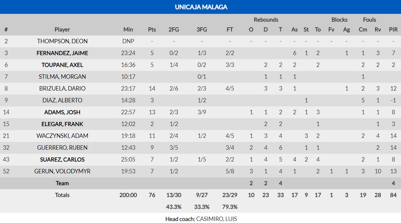Click the Player column header
Screen dimensions: 401x223
coord(62,29)
